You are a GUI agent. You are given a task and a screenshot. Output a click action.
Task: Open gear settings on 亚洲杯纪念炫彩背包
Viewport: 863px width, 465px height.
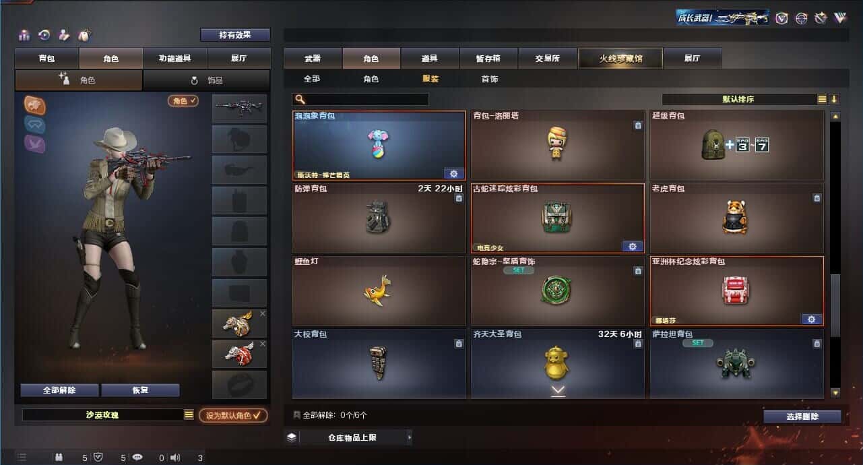tap(811, 319)
